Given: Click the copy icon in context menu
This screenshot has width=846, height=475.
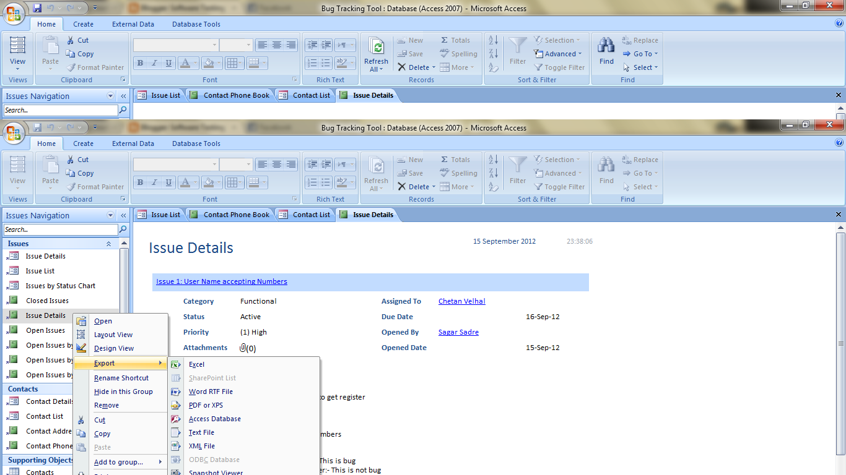Looking at the screenshot, I should coord(81,434).
